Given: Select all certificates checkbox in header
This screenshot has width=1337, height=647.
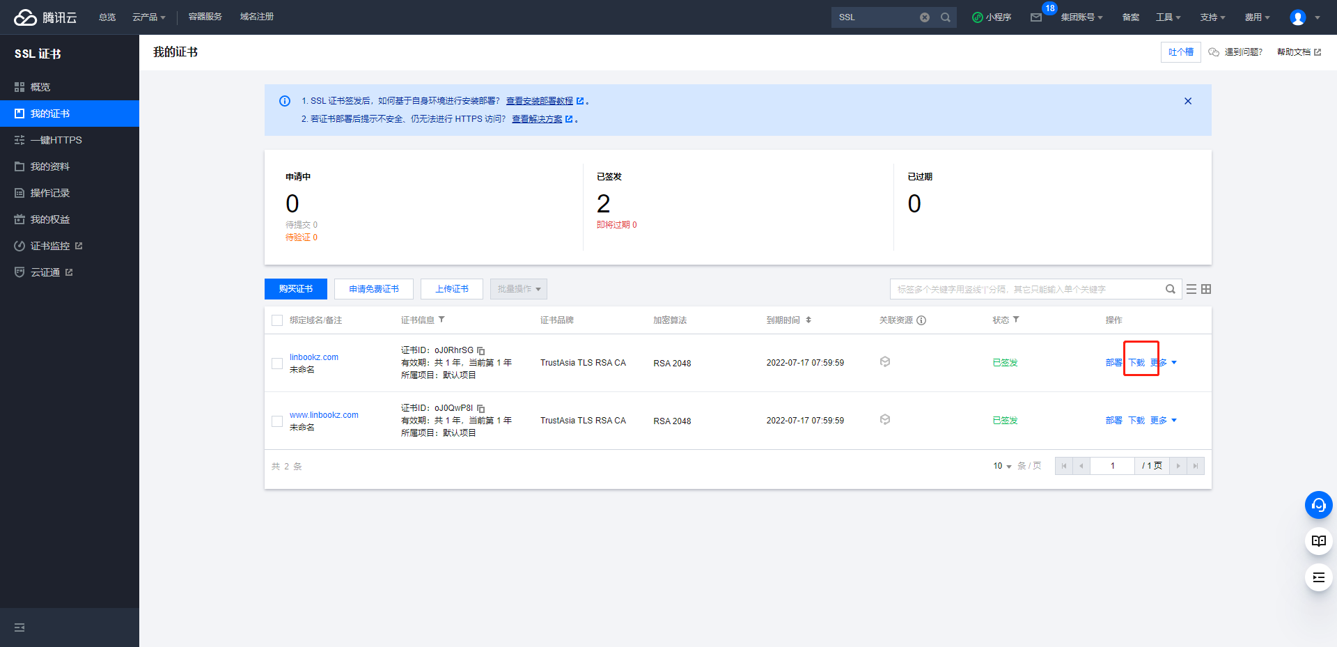Looking at the screenshot, I should point(277,320).
